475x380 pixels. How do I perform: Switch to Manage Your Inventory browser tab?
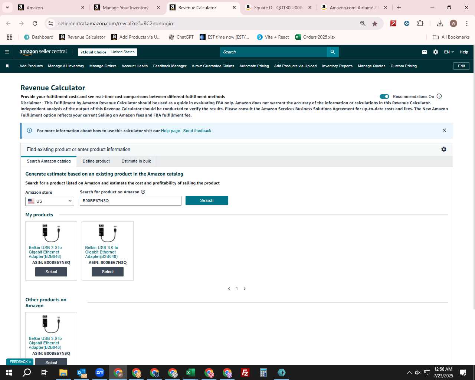coord(125,7)
